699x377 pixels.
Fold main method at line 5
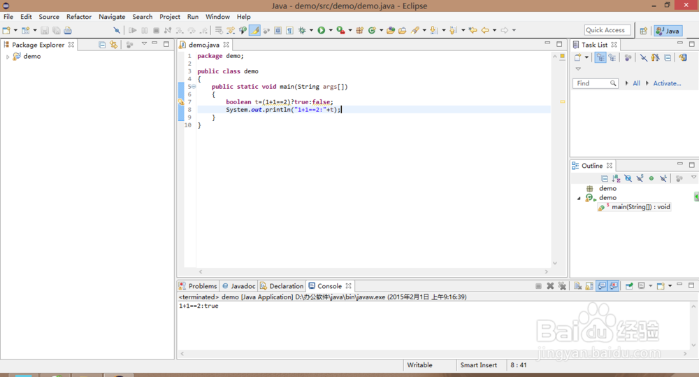coord(194,87)
